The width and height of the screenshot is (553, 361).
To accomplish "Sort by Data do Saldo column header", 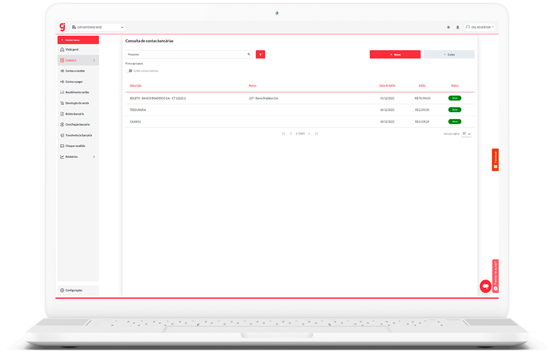I will click(x=387, y=86).
